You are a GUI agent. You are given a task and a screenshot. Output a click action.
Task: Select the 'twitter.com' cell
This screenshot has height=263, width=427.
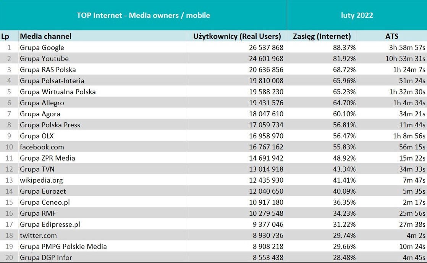[38, 236]
